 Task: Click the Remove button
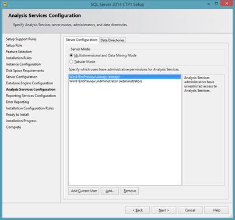[x=129, y=191]
